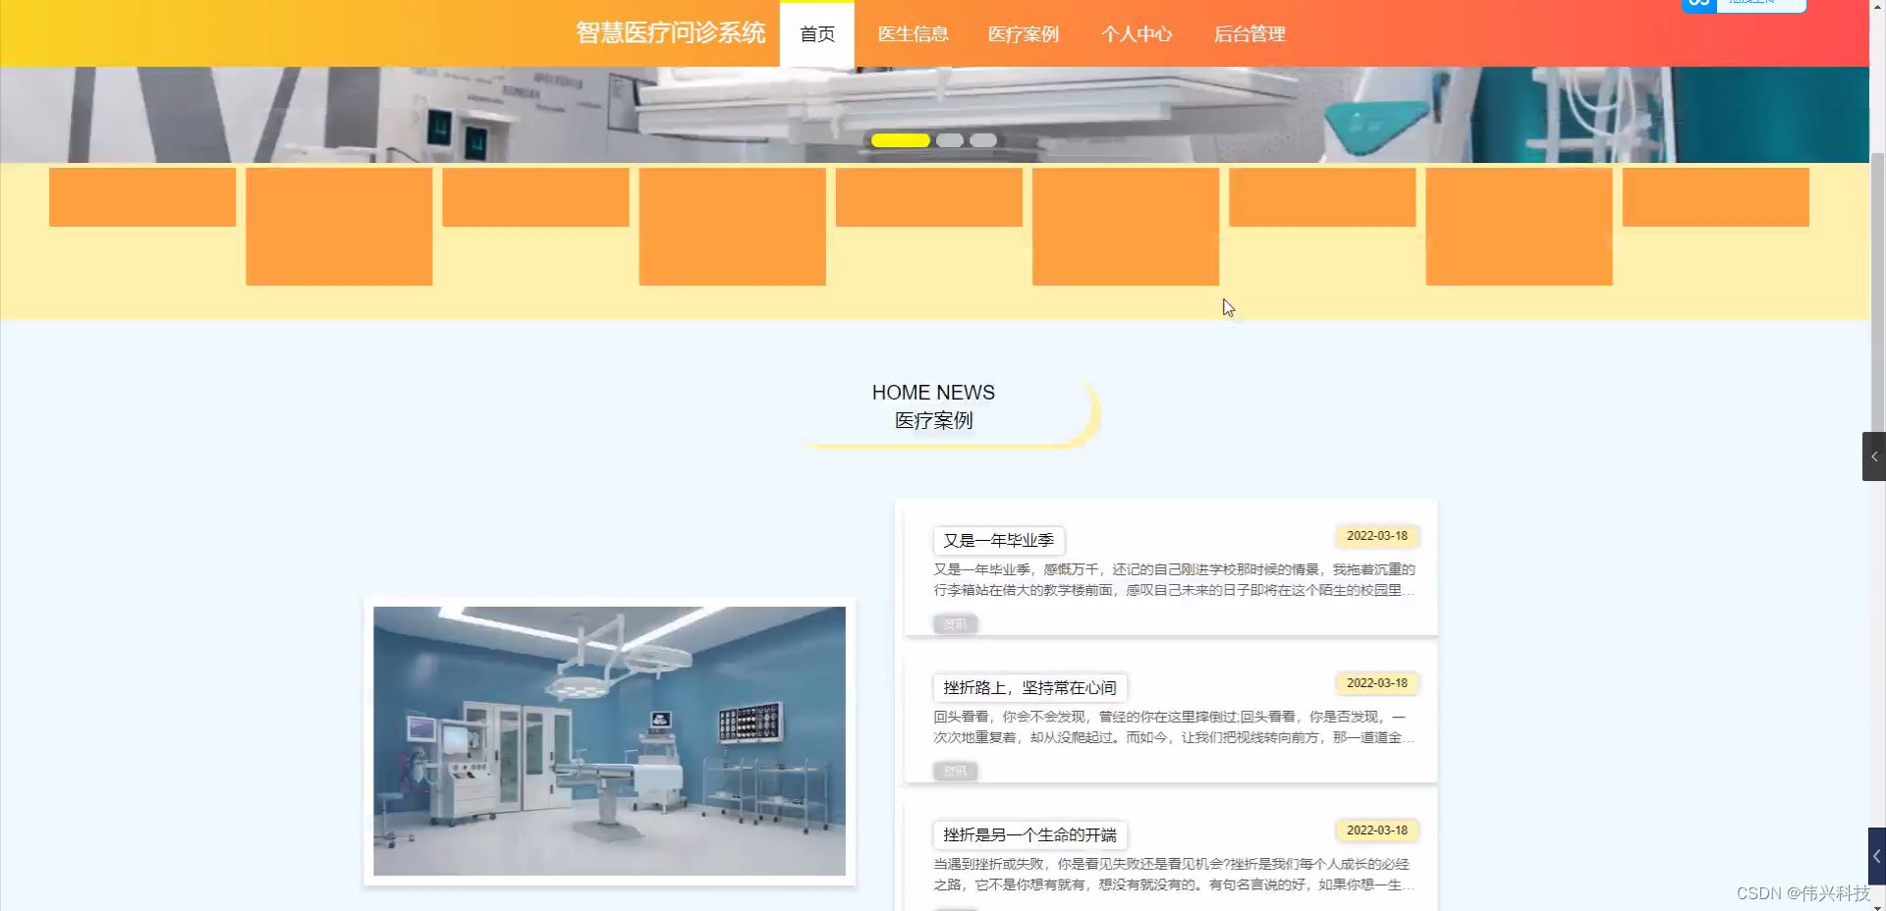Screen dimensions: 1886x911
Task: Open the 医生信息 navigation item
Action: (x=914, y=34)
